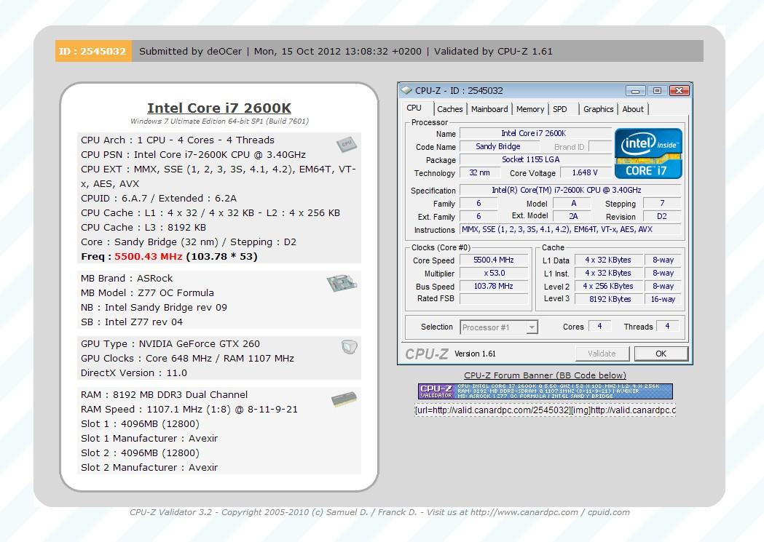Click the red 5500.43 MHz frequency text

pos(148,256)
